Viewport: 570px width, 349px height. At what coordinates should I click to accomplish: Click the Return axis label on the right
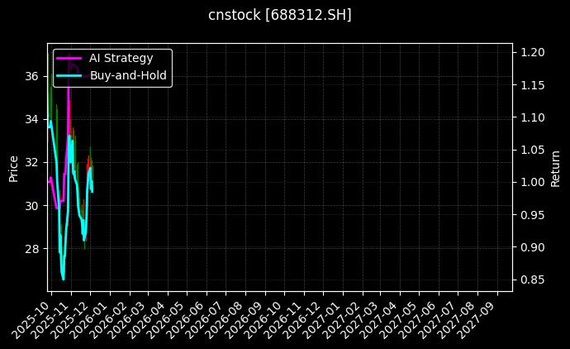pyautogui.click(x=555, y=169)
